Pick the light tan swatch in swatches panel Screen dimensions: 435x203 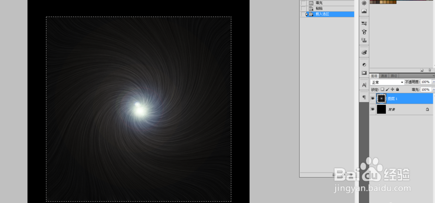point(381,2)
